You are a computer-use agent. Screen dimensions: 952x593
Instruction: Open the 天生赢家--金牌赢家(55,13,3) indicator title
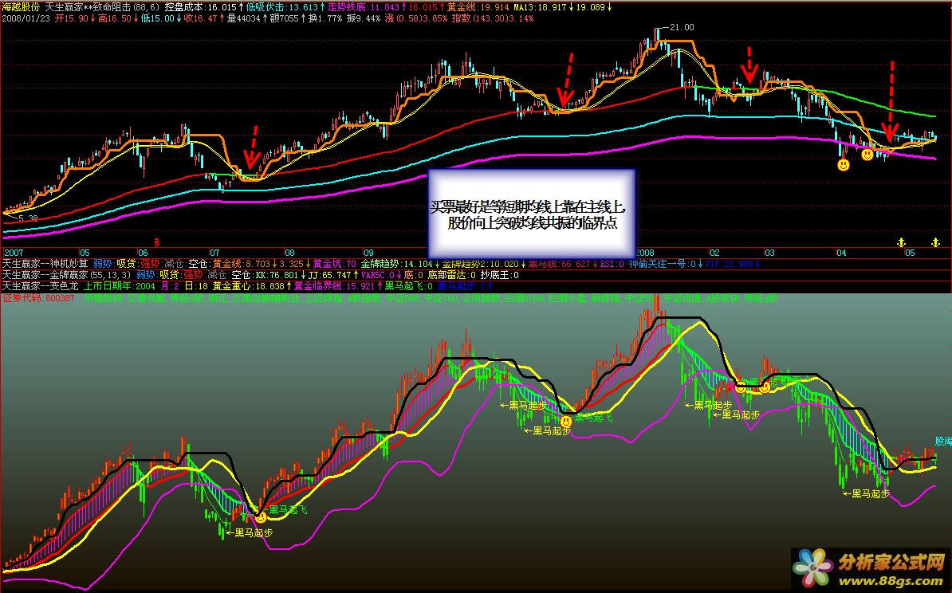click(66, 275)
